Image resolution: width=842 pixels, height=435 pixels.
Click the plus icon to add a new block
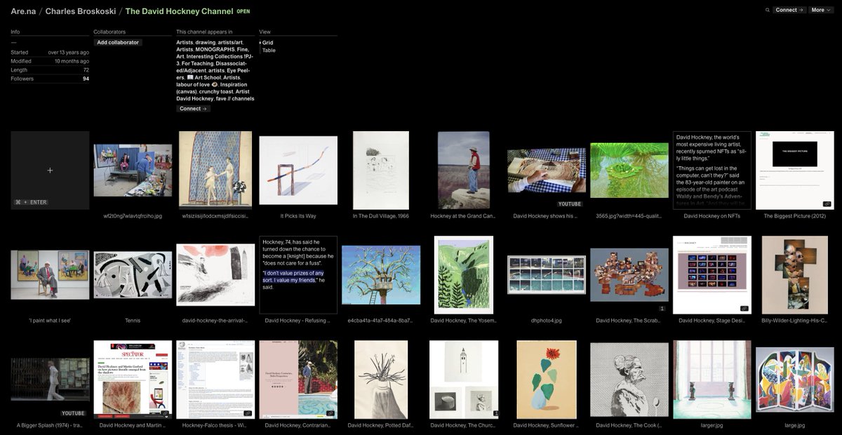click(x=50, y=170)
